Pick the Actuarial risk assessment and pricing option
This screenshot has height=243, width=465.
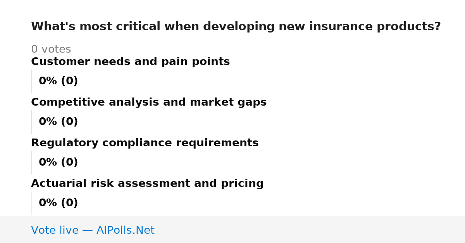(147, 184)
